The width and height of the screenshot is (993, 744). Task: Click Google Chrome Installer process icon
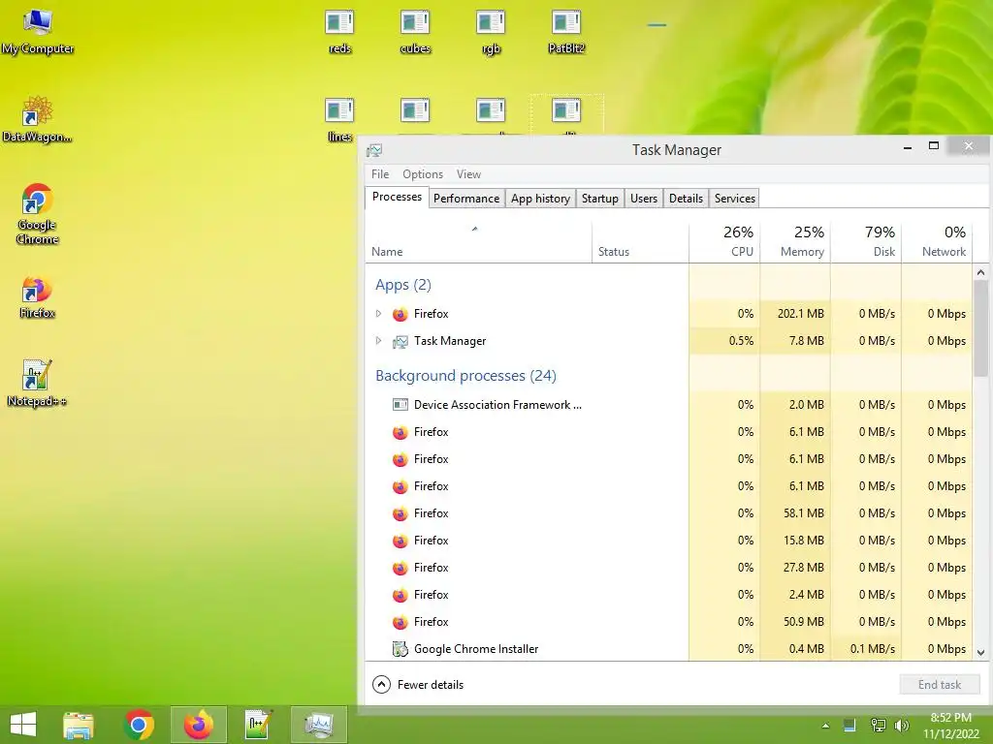[400, 648]
